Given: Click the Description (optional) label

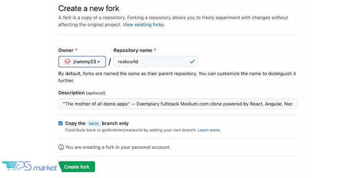Looking at the screenshot, I should 82,93.
